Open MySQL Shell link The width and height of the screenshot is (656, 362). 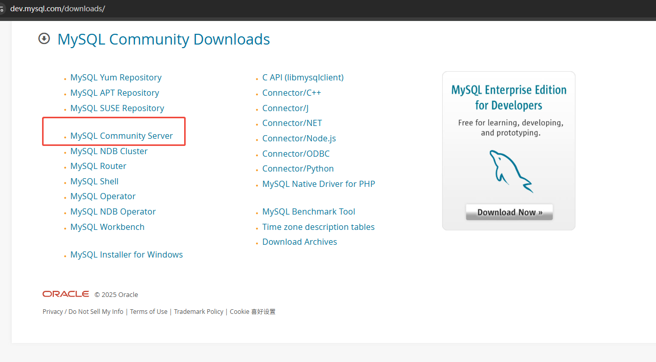pos(94,181)
